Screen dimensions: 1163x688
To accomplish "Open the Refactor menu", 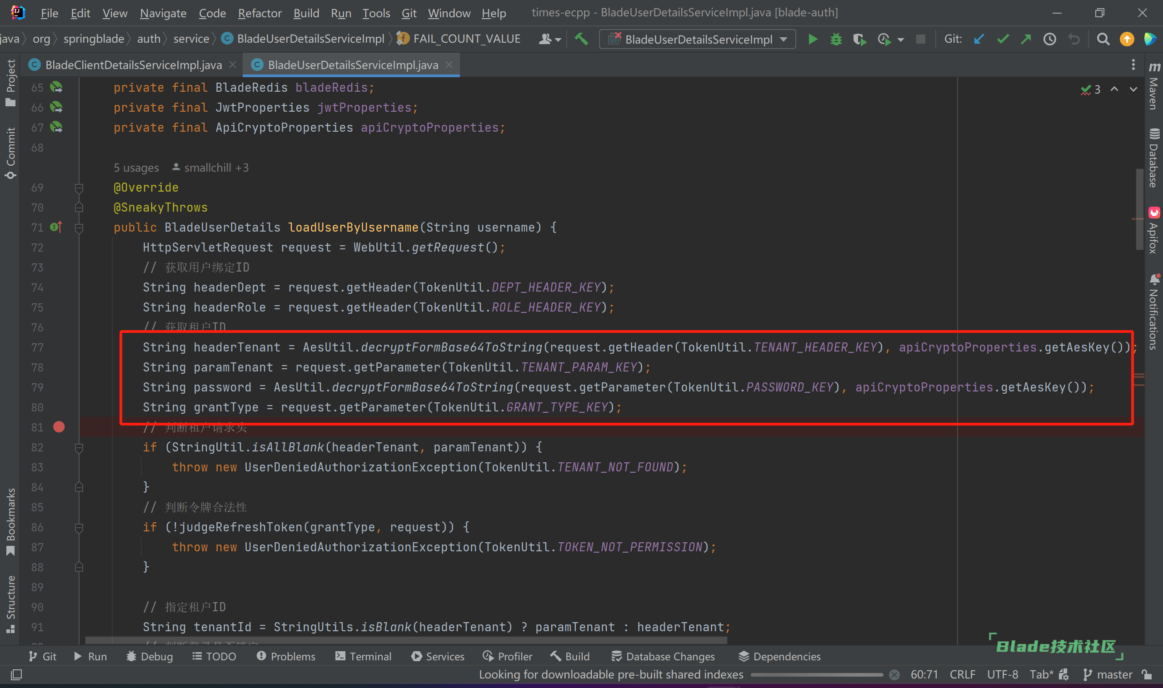I will coord(260,13).
